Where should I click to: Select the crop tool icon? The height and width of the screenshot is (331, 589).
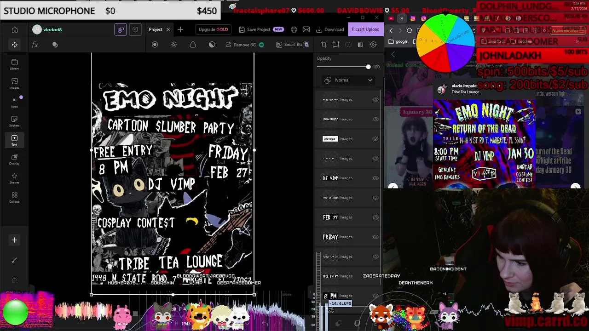[323, 45]
